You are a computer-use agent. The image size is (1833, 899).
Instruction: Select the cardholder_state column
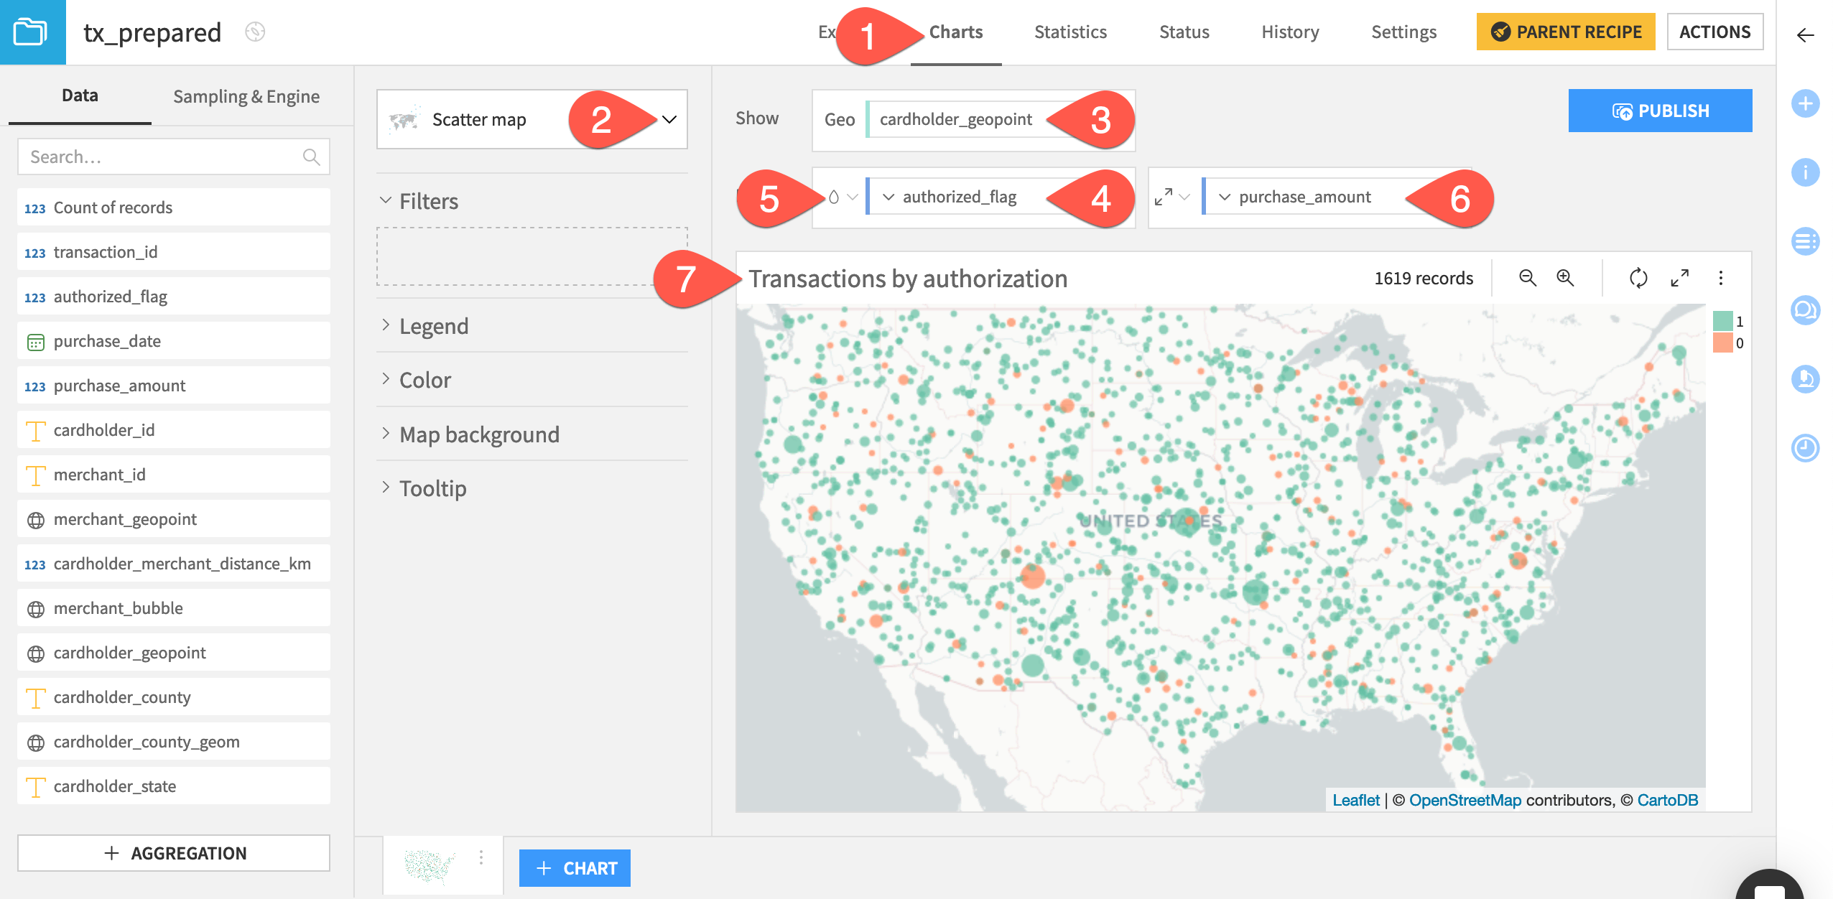tap(174, 786)
